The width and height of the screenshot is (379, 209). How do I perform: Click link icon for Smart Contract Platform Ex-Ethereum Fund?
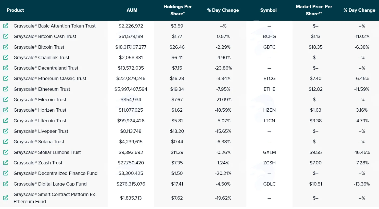point(6,198)
